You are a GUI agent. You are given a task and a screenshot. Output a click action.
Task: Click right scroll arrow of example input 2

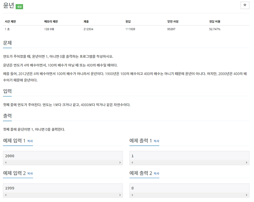point(120,195)
